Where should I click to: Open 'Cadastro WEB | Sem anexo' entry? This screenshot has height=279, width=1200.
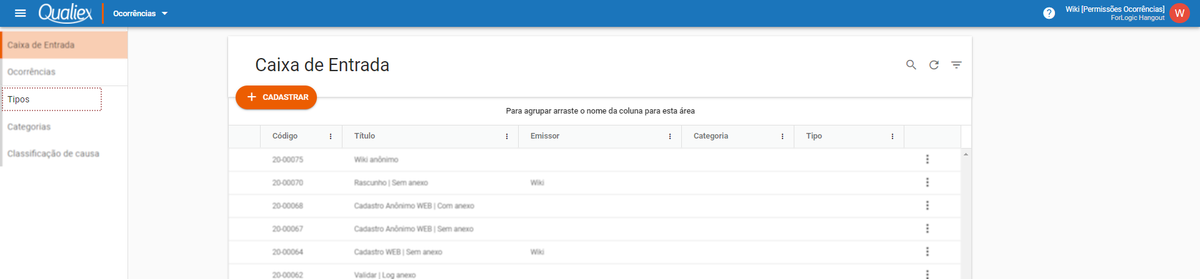[398, 252]
